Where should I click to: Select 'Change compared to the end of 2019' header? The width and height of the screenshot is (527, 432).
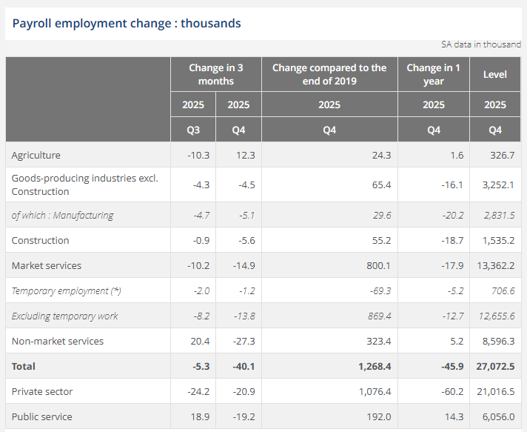pos(329,74)
